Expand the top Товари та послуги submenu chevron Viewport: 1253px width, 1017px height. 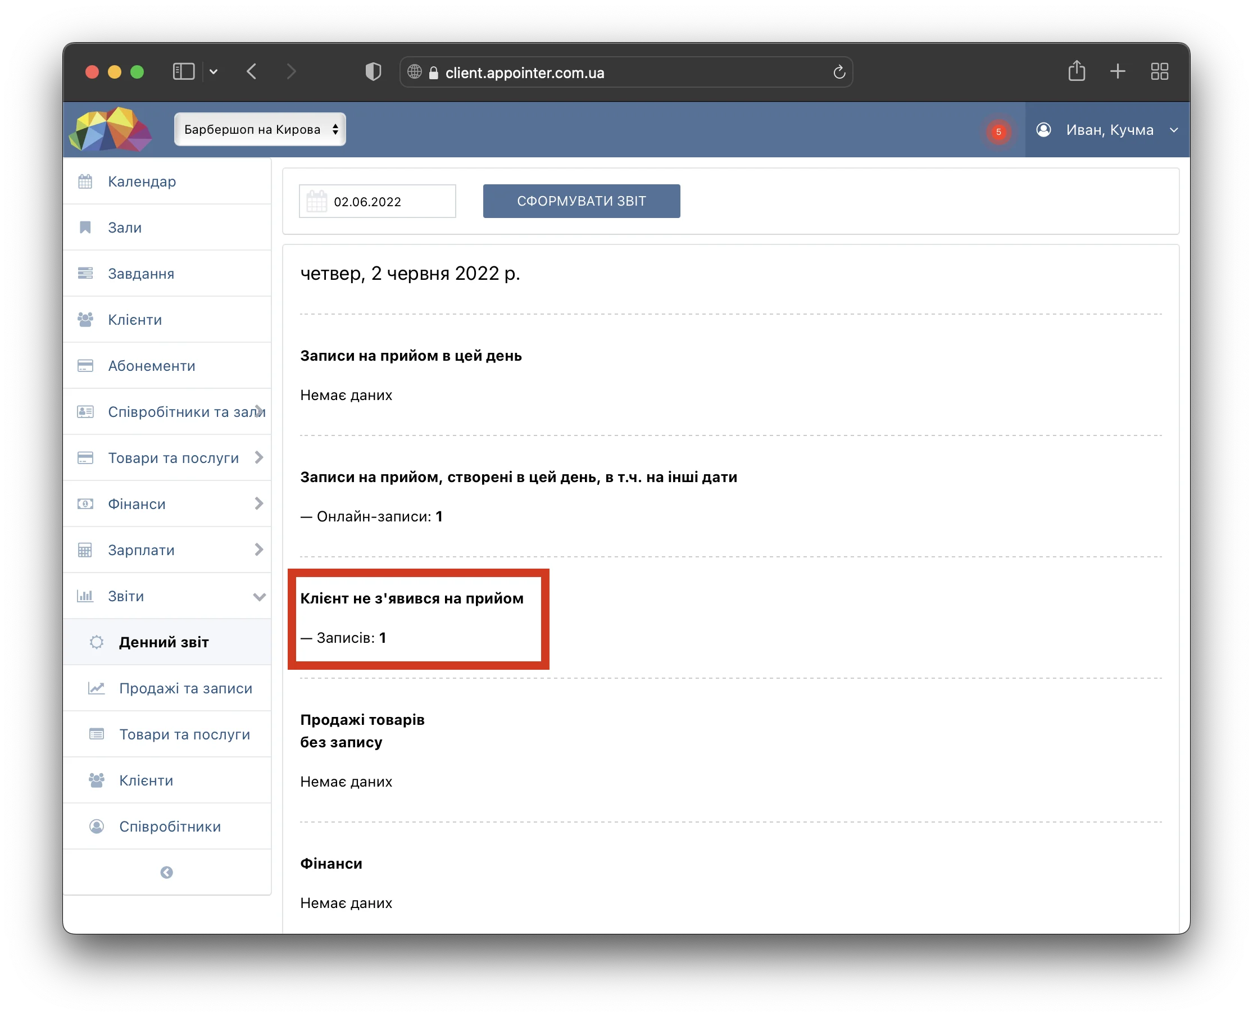click(x=260, y=457)
